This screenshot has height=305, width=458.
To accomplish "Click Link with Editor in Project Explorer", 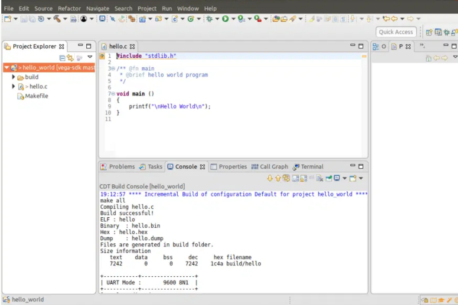I will (x=70, y=57).
